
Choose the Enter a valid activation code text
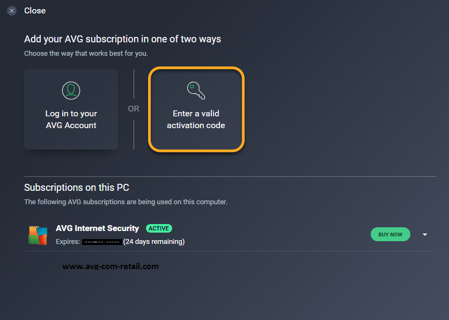tap(196, 120)
